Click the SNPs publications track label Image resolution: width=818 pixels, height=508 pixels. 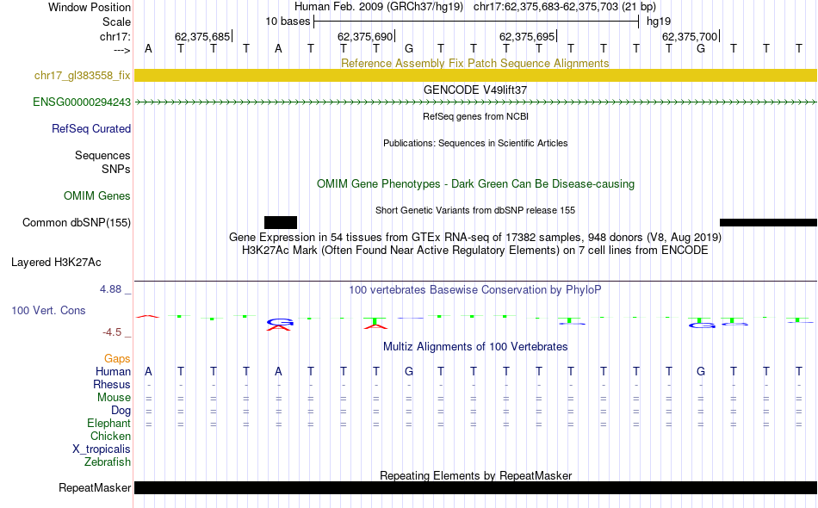tap(116, 169)
